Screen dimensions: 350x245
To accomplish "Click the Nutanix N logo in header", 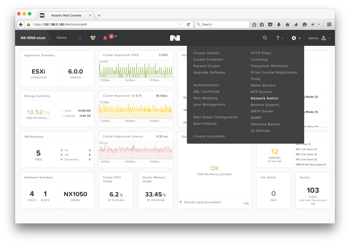I will pos(175,38).
